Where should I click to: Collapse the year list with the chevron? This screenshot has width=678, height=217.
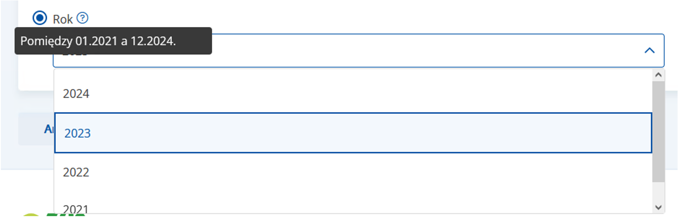649,50
